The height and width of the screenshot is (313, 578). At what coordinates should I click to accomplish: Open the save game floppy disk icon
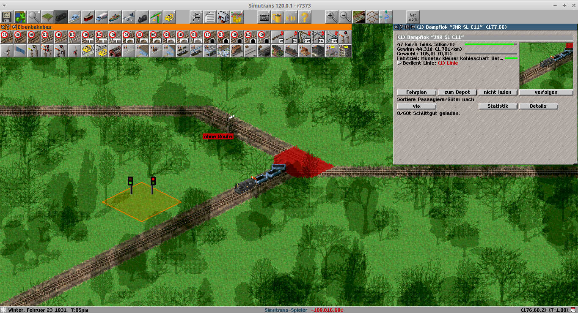pos(6,17)
